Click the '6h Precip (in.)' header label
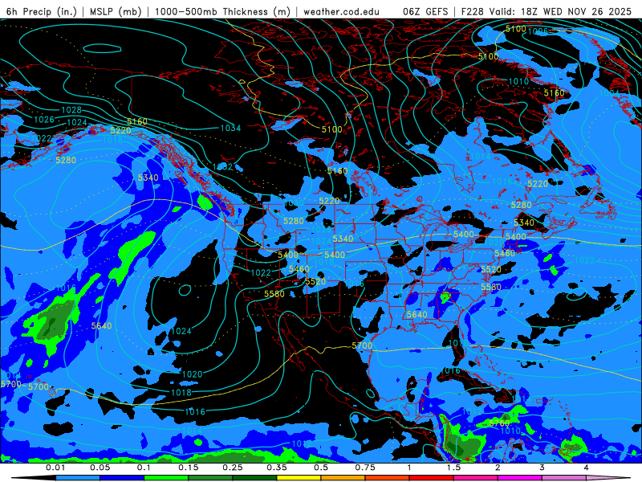Viewport: 642px width, 482px height. 42,11
